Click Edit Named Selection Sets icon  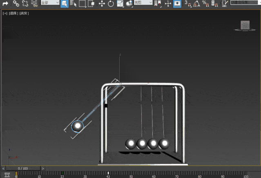[225, 4]
